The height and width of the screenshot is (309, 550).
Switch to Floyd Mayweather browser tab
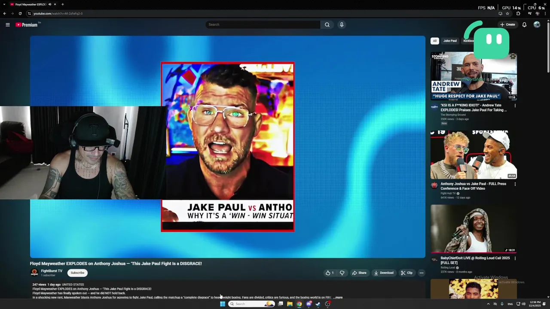click(33, 4)
